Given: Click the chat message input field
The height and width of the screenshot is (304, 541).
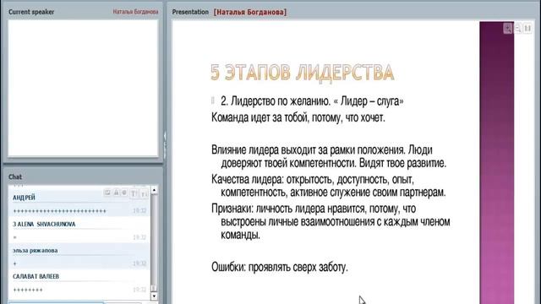Looking at the screenshot, I should point(56,302).
